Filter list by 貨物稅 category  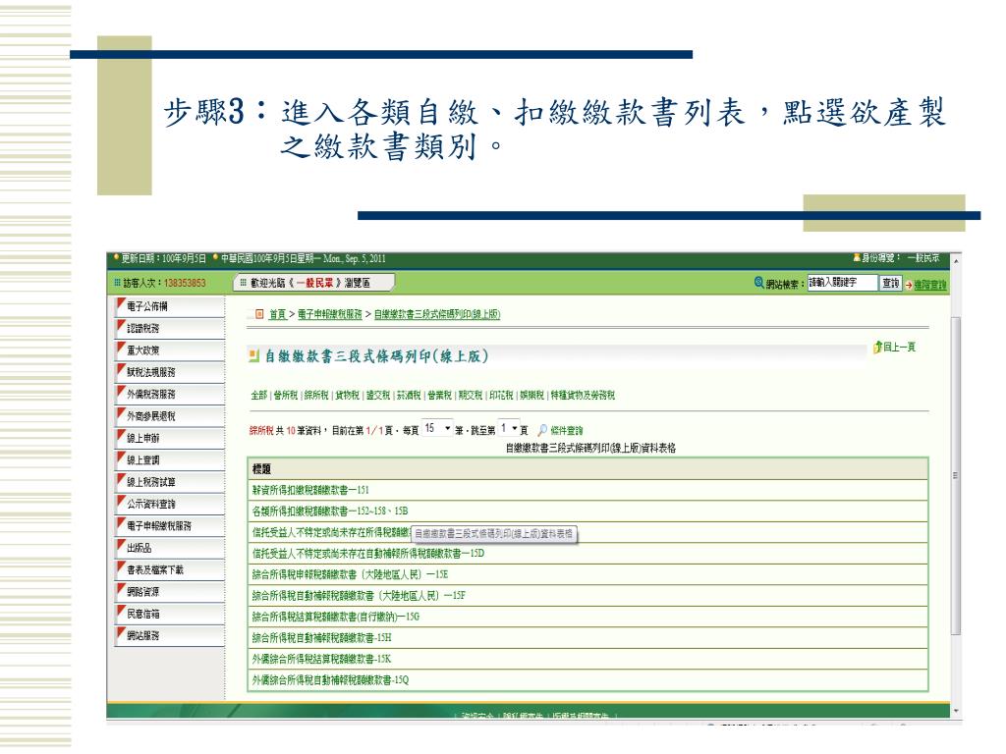coord(347,395)
